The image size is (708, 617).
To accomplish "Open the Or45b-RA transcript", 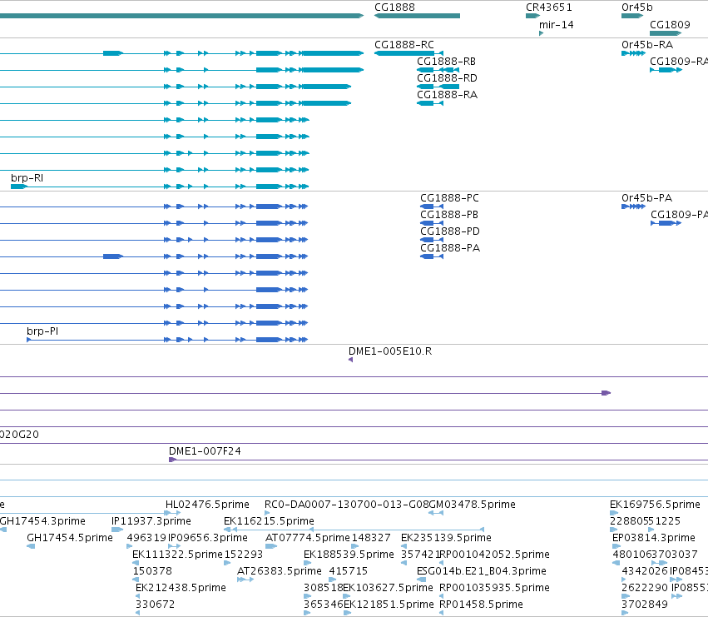I will click(x=633, y=53).
